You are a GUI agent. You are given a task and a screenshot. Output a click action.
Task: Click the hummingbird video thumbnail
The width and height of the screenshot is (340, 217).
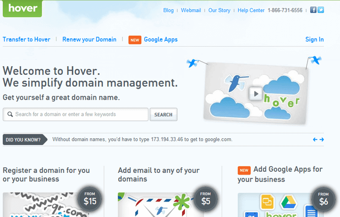[255, 93]
